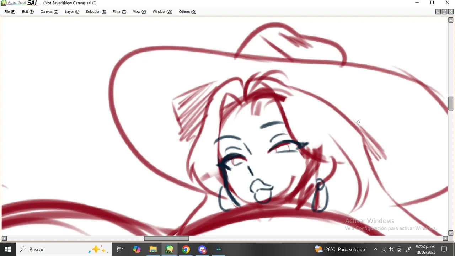Expand hidden system tray icons chevron
Screen dimensions: 455x256
coord(375,250)
